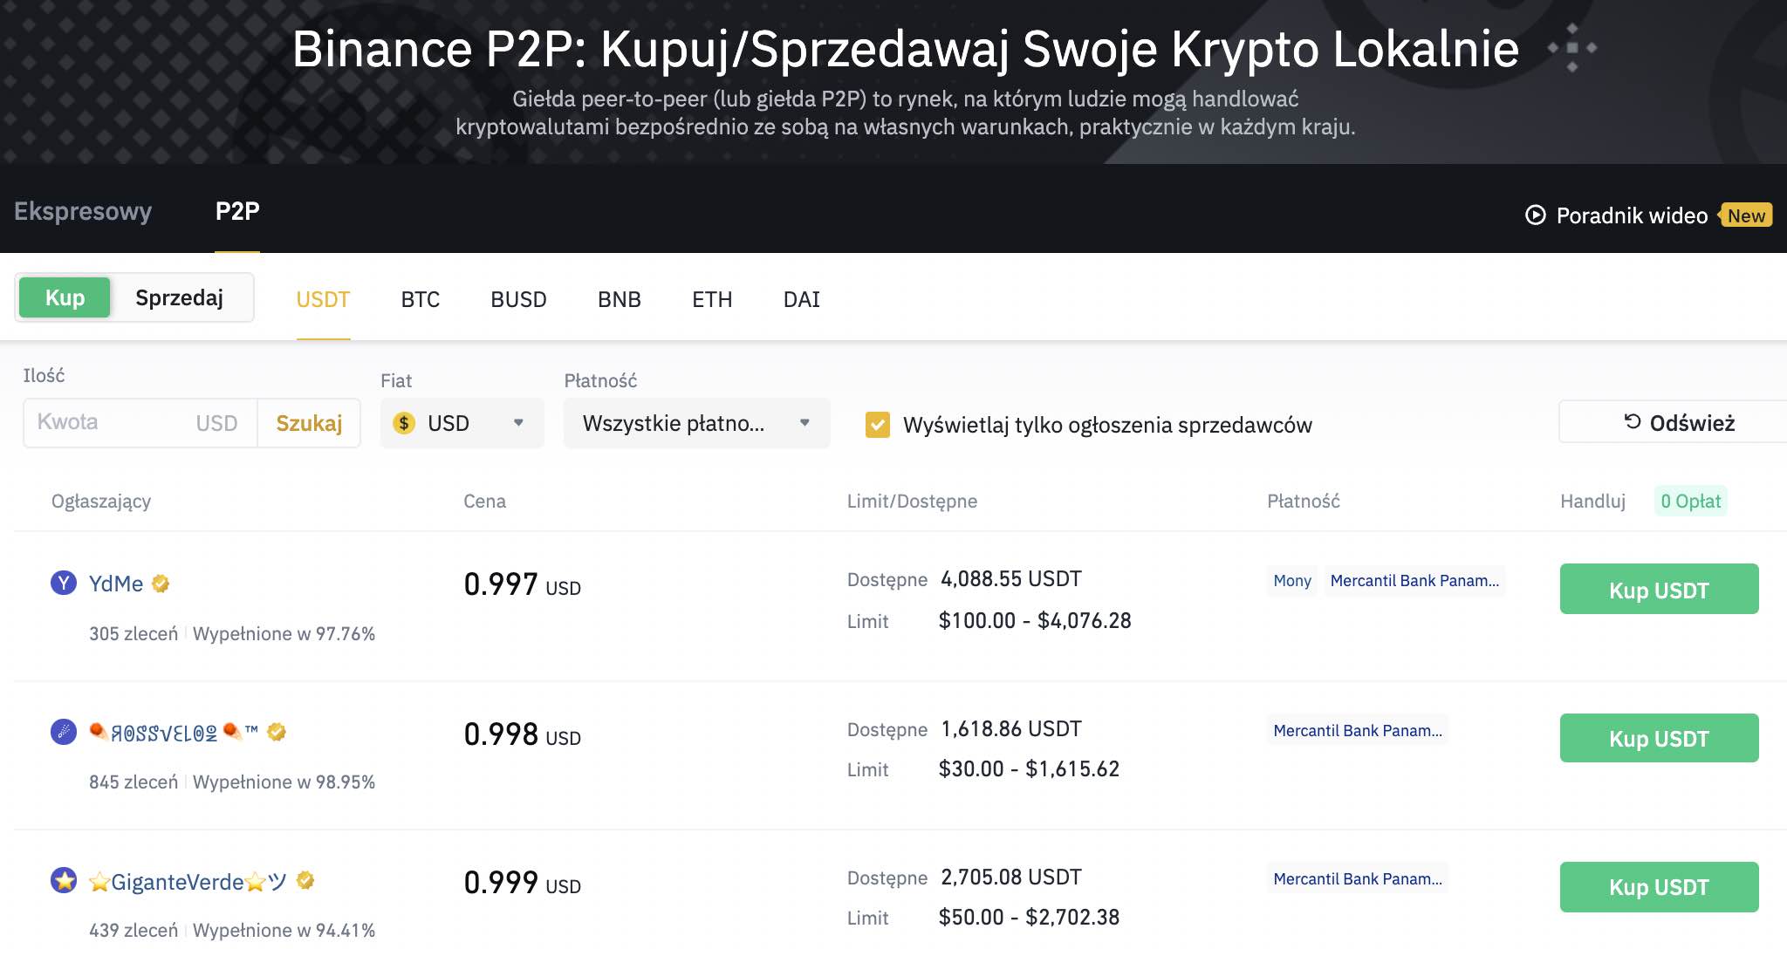Click the dollar coin icon in Fiat selector
Viewport: 1787px width, 956px height.
coord(404,423)
